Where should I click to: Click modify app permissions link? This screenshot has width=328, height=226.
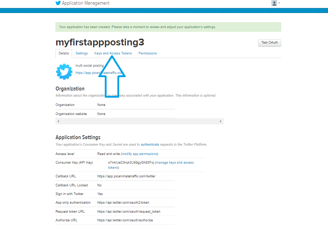(x=140, y=154)
